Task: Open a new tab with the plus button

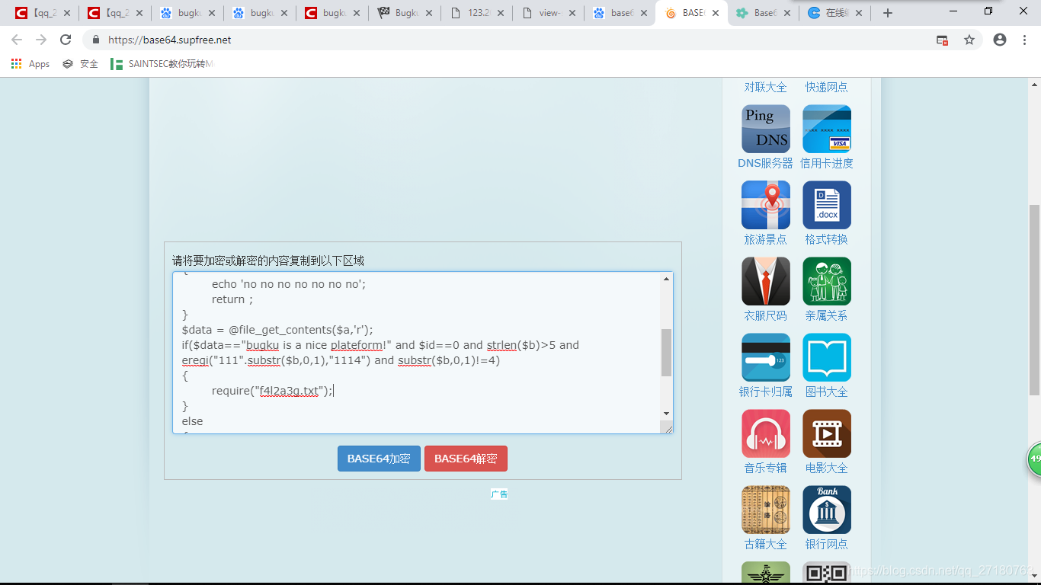Action: pos(887,13)
